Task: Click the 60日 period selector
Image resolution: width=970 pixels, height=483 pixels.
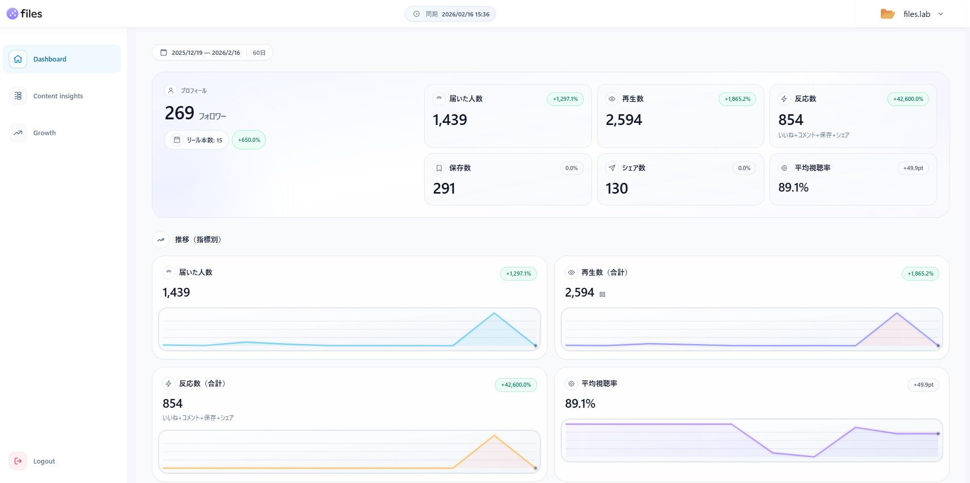Action: 259,53
